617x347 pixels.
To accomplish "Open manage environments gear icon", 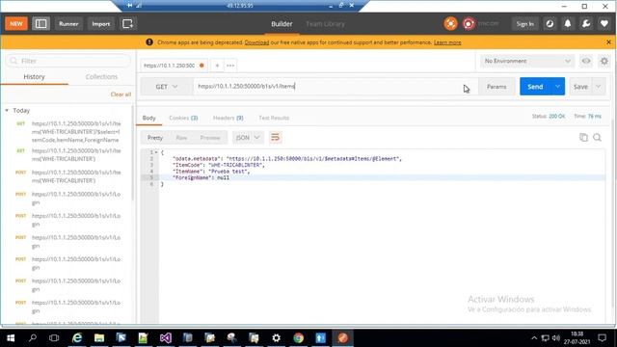I will (604, 61).
